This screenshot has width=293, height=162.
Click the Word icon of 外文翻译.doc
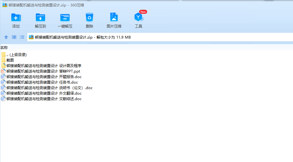point(3,93)
